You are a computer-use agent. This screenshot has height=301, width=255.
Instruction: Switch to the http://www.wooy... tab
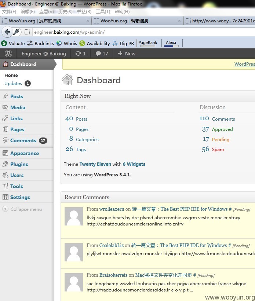pyautogui.click(x=219, y=21)
